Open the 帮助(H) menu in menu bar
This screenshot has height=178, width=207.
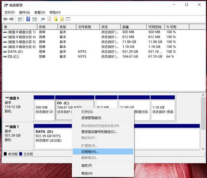[x=55, y=13]
